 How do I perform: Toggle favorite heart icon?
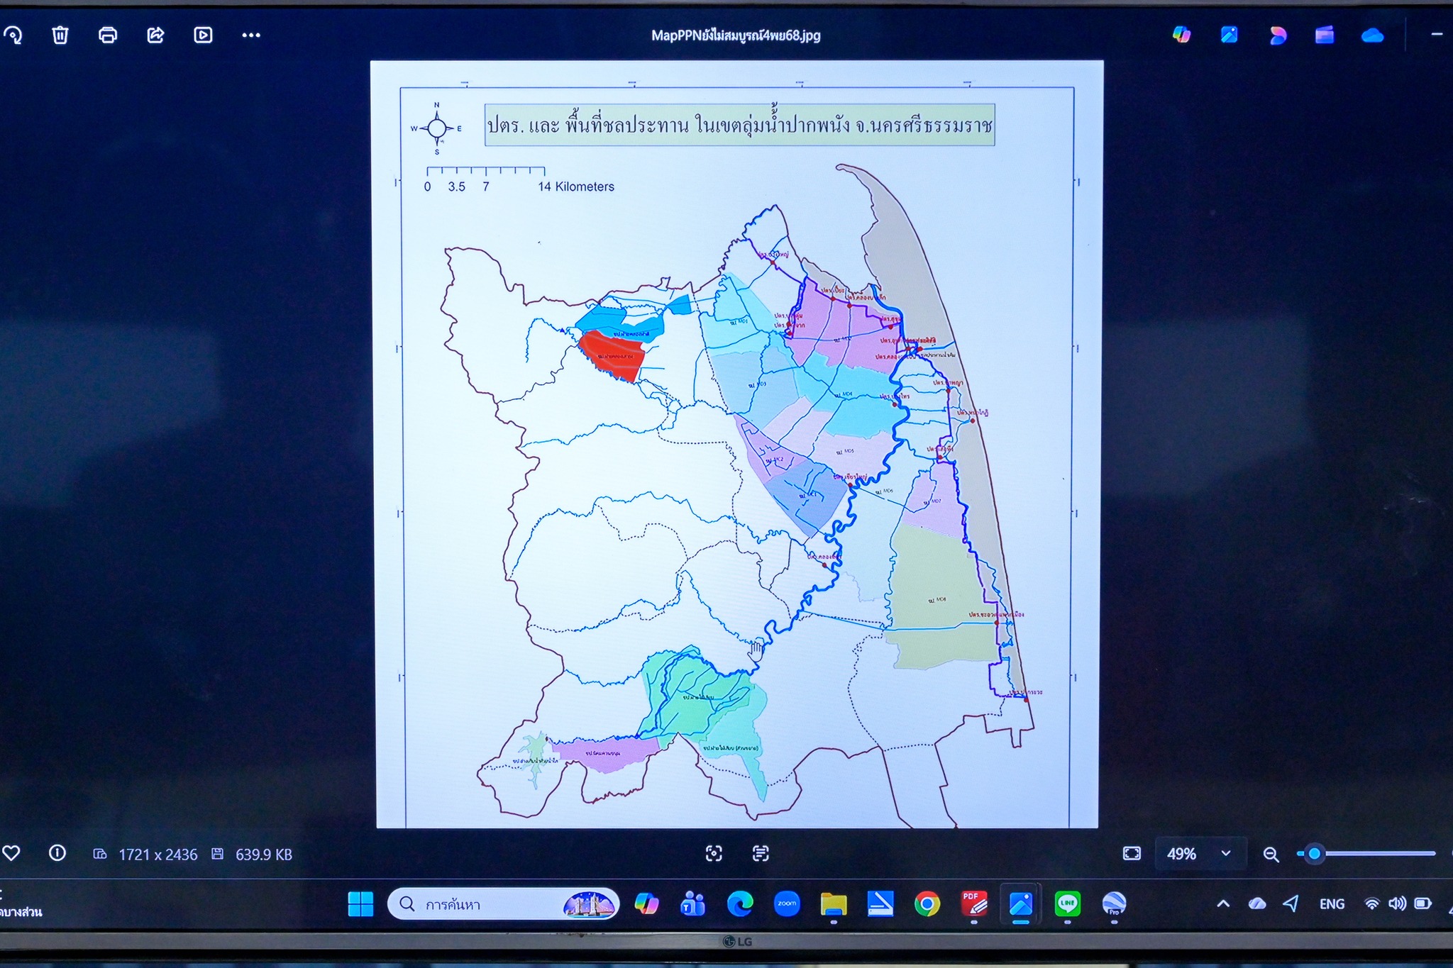coord(11,853)
